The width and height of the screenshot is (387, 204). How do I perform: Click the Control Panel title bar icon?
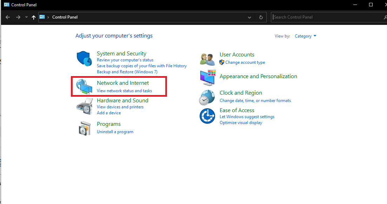(x=7, y=5)
